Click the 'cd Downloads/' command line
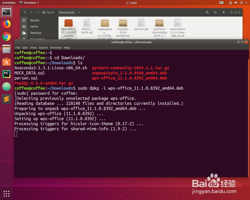The height and width of the screenshot is (200, 250). [x=49, y=58]
